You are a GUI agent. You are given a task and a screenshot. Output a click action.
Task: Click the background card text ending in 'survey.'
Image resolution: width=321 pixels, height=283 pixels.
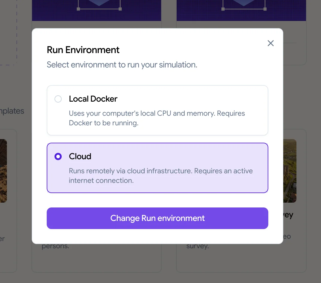198,246
